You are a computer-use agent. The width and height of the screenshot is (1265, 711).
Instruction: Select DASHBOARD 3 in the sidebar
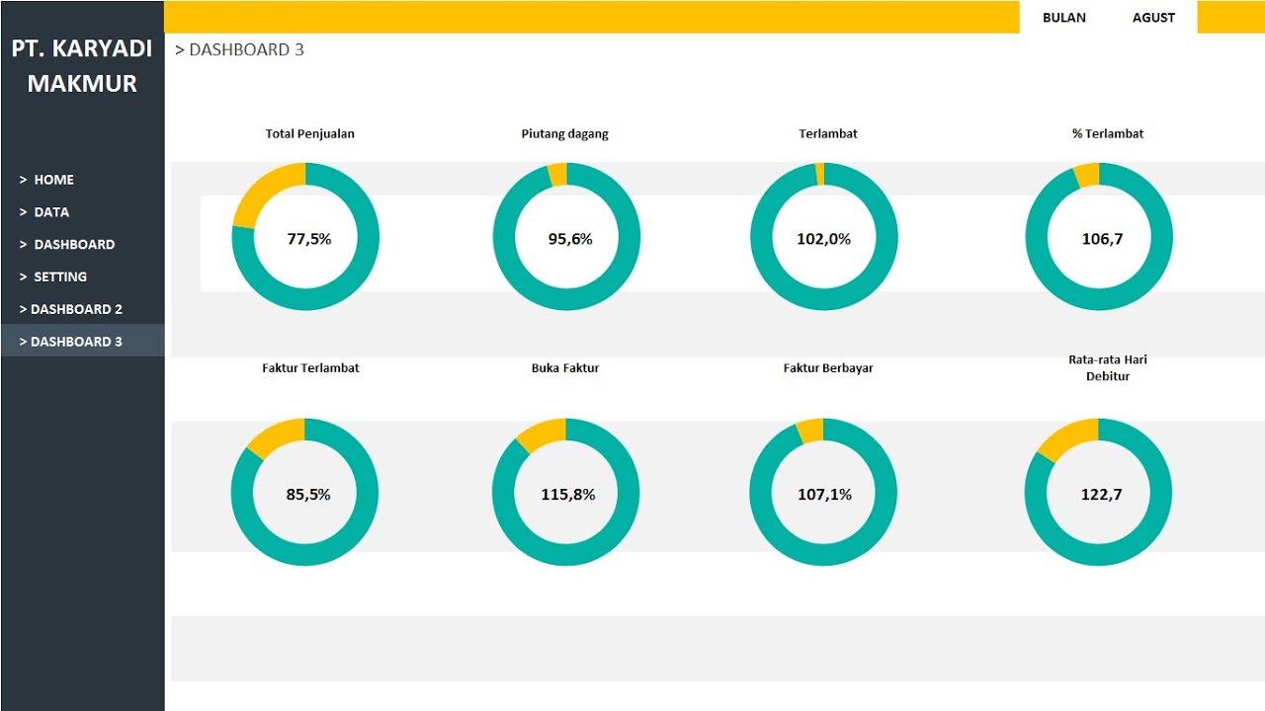83,342
